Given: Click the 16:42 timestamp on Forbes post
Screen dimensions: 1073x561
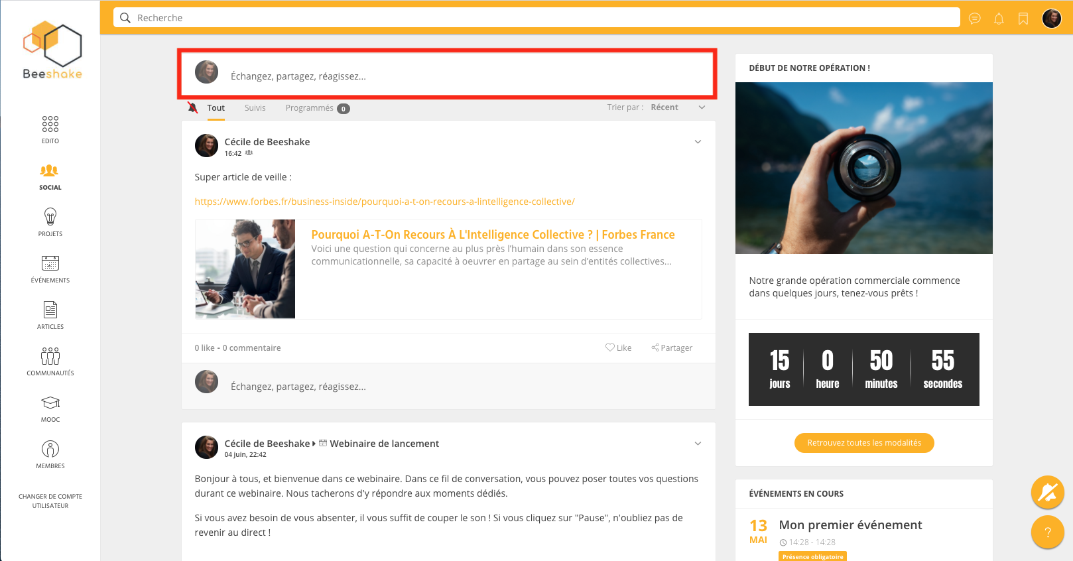Looking at the screenshot, I should click(233, 154).
